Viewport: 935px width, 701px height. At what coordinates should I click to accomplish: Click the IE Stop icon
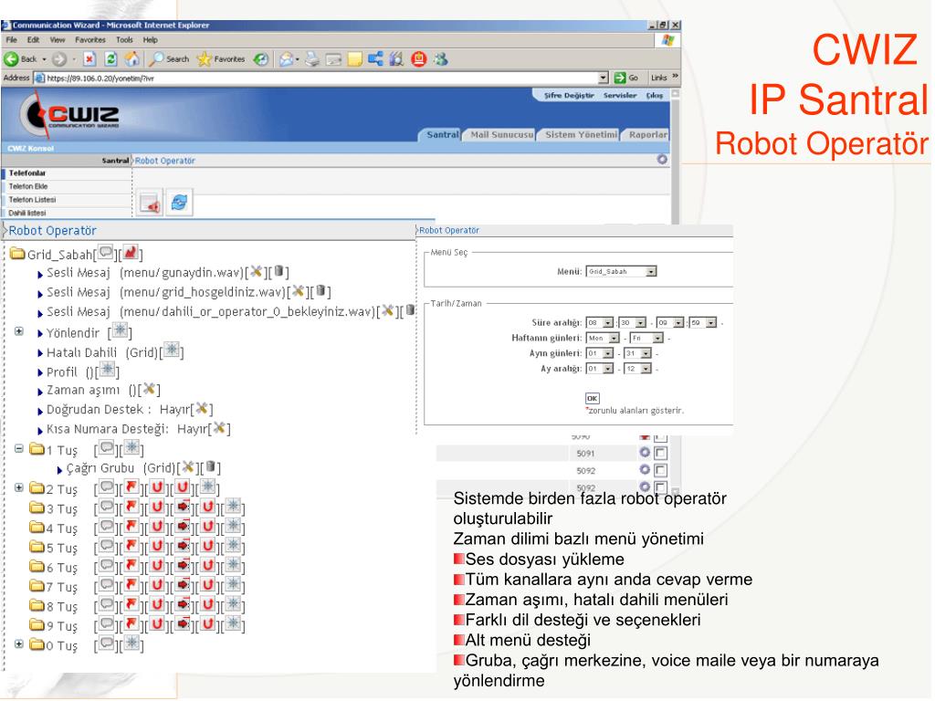89,59
